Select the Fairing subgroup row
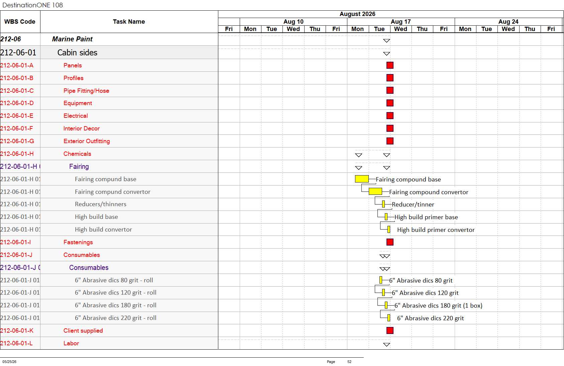 109,166
